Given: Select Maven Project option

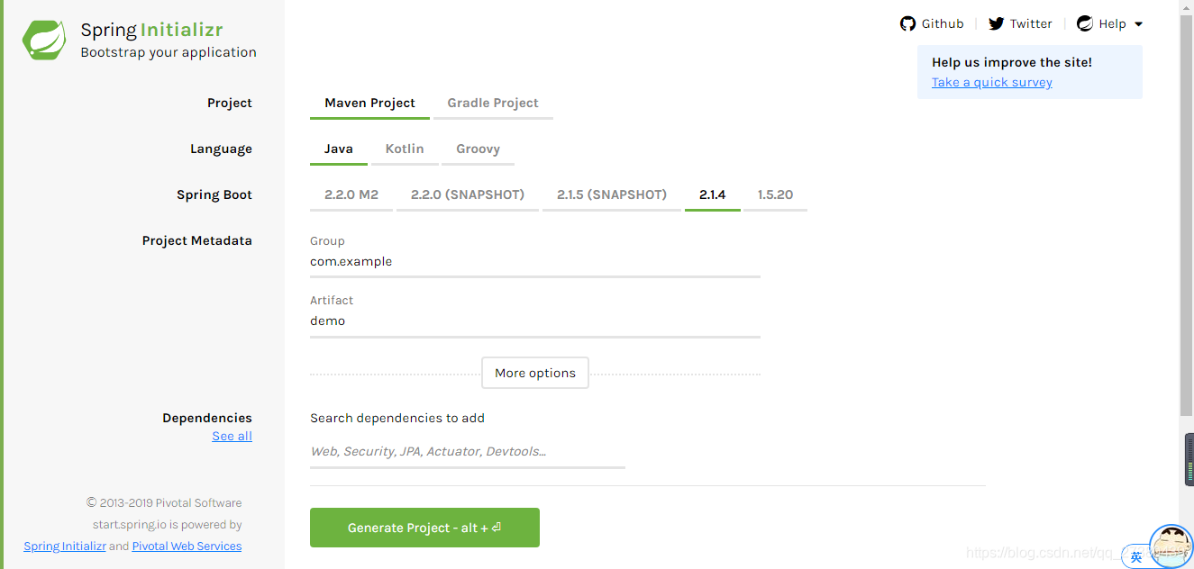Looking at the screenshot, I should 369,103.
